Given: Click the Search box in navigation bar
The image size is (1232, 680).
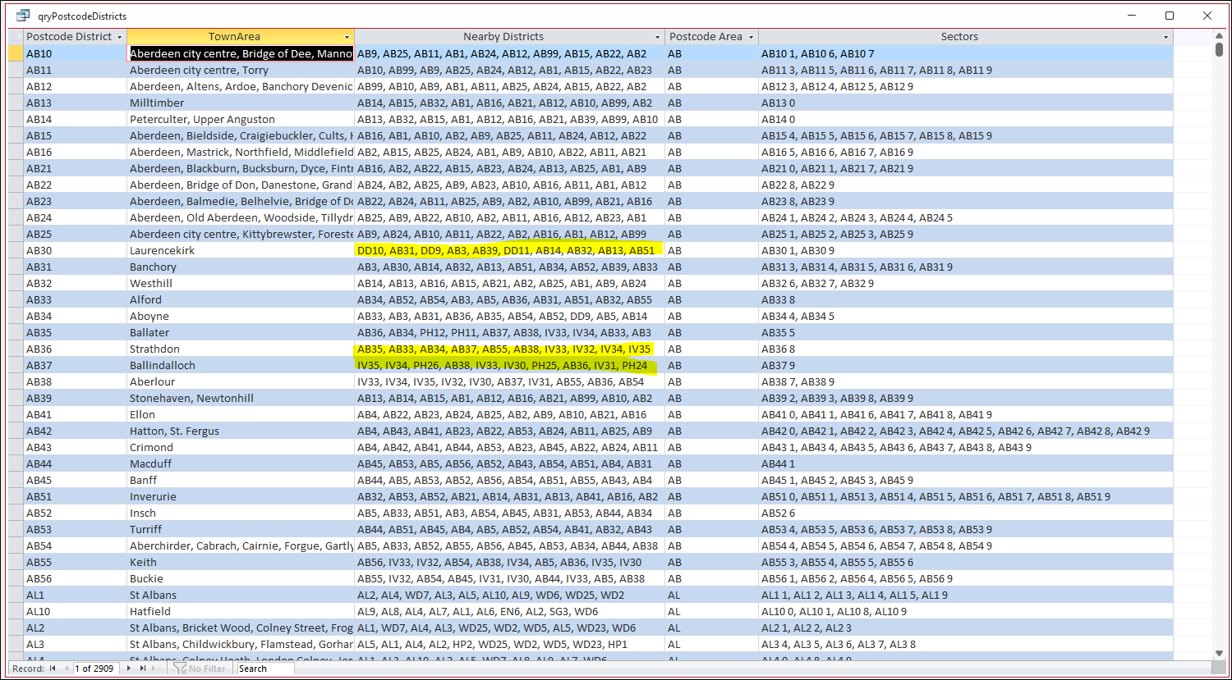Looking at the screenshot, I should click(264, 669).
